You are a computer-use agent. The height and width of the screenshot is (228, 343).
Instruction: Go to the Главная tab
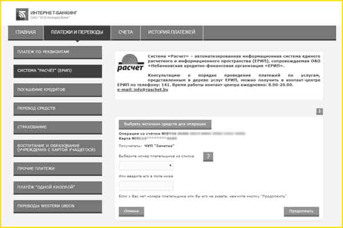26,33
